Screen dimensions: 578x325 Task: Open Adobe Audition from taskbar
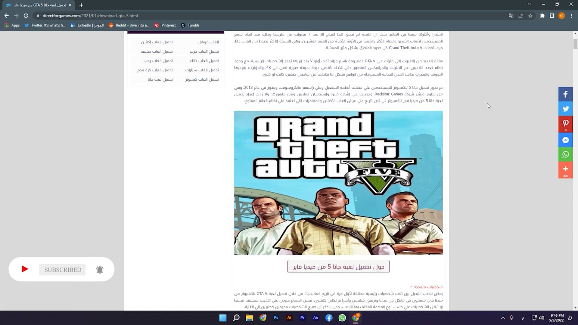tap(315, 318)
